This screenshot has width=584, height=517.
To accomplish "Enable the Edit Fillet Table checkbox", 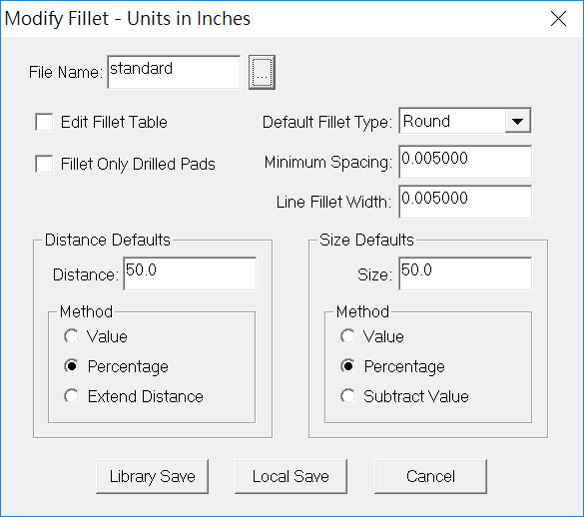I will click(44, 122).
